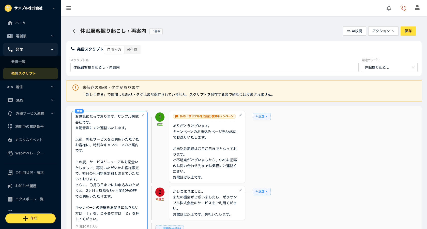Click the サンプル株式会社 company avatar
Viewport: 427px width, 229px height.
point(8,8)
